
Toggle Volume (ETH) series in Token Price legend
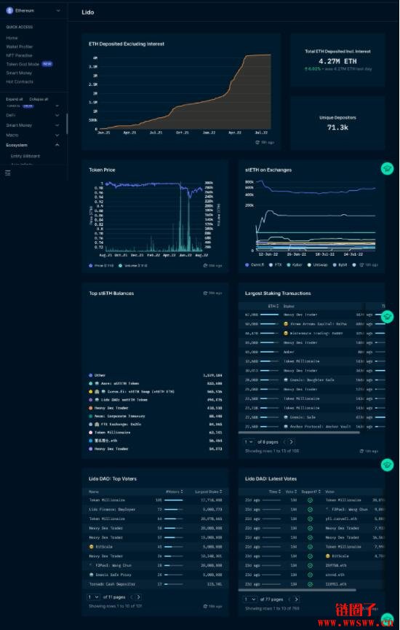coord(132,266)
